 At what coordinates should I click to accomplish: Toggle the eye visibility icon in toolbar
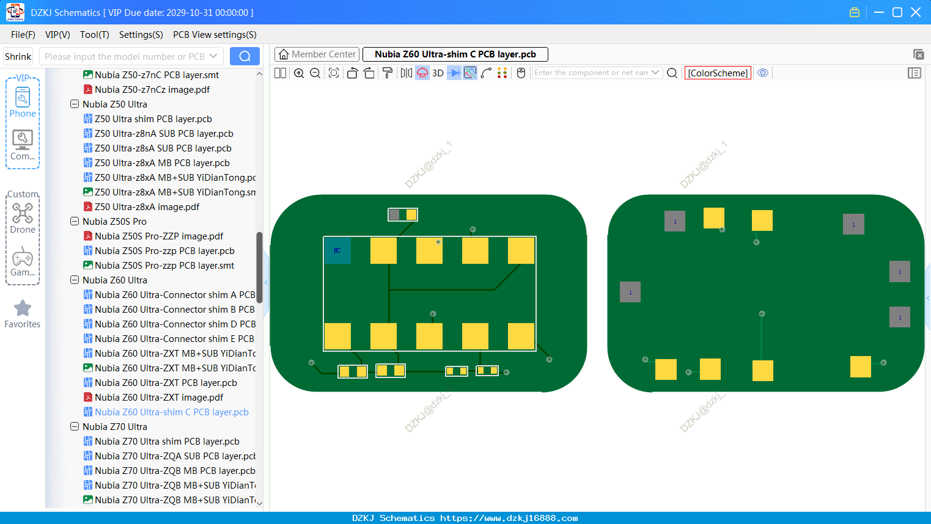coord(763,73)
